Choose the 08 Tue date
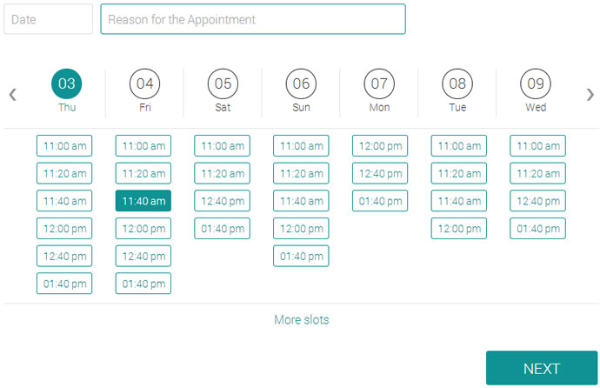The image size is (600, 388). (457, 84)
